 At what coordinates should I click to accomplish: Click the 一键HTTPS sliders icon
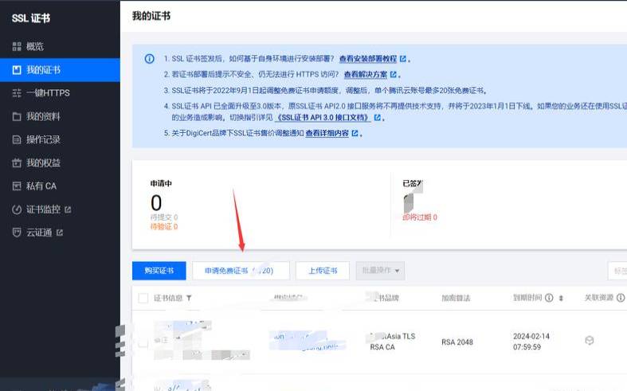click(17, 93)
